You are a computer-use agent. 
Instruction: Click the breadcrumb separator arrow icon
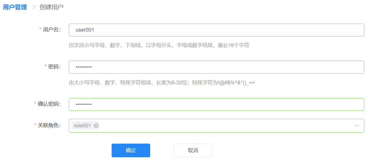pyautogui.click(x=34, y=7)
